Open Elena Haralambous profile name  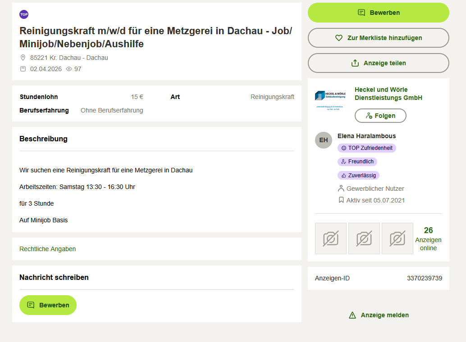(367, 136)
